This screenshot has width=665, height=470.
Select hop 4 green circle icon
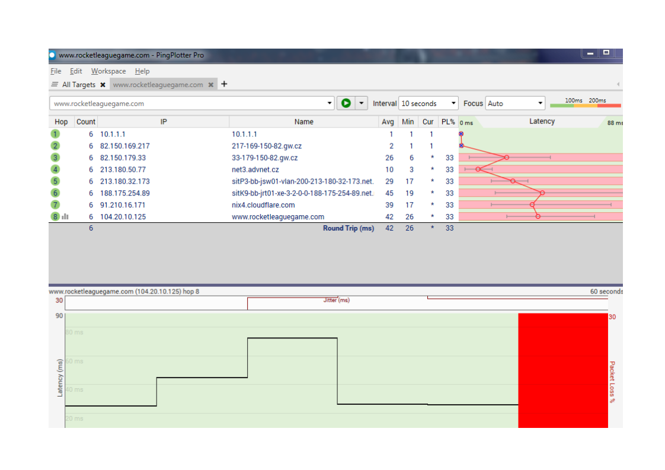coord(55,170)
